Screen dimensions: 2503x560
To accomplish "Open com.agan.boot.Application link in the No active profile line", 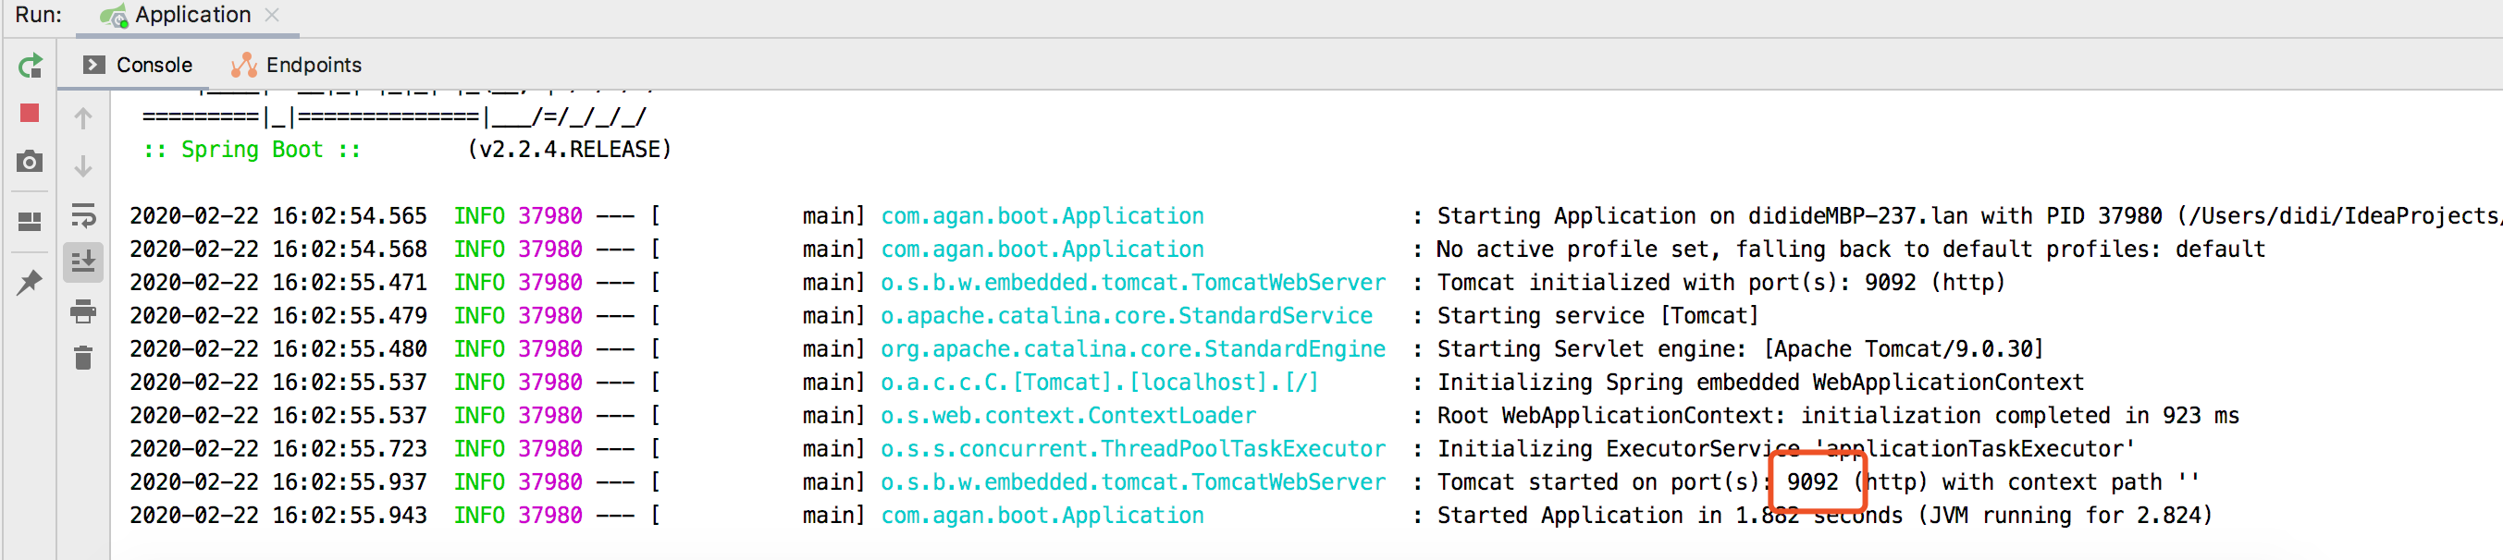I will [1042, 250].
